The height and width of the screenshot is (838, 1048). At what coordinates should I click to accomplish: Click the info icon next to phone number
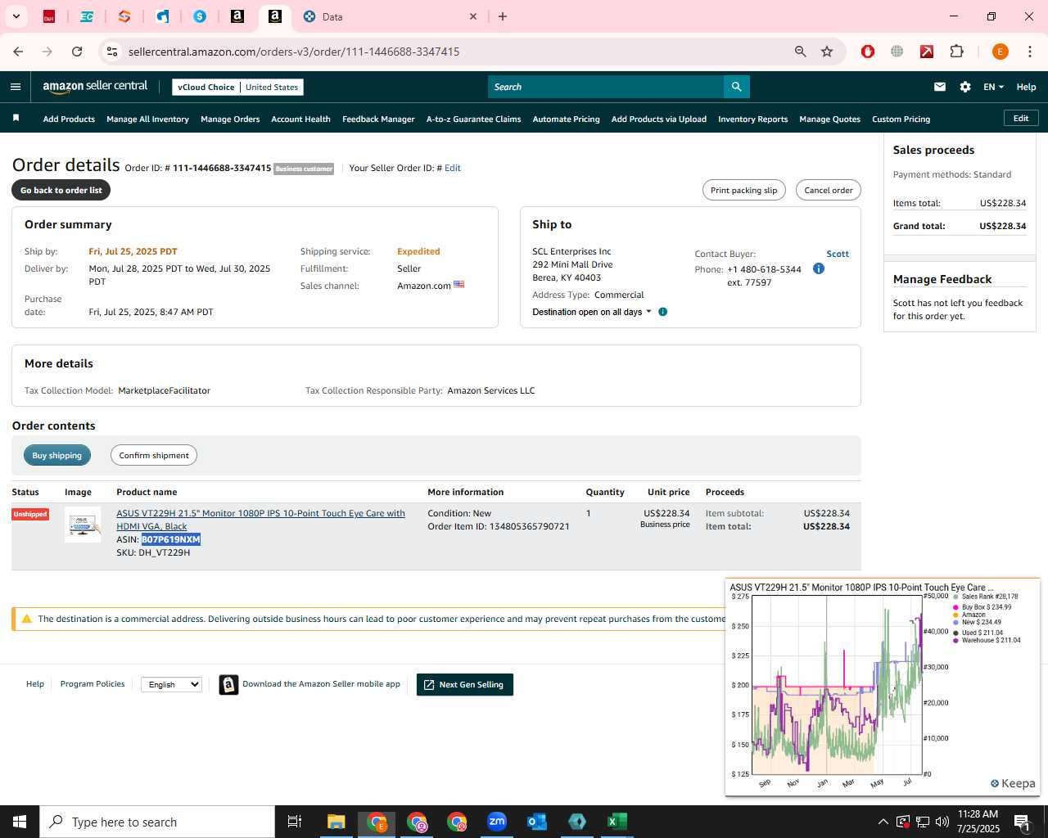[x=819, y=268]
